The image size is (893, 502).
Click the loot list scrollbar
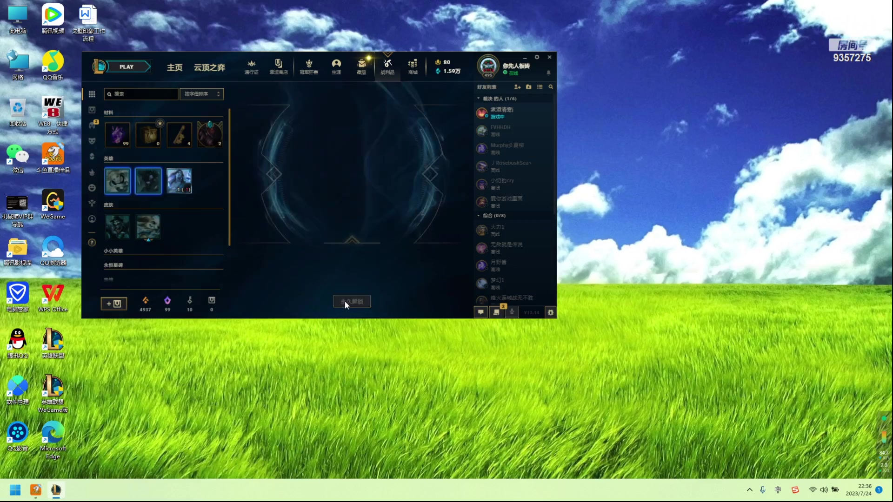click(x=229, y=177)
